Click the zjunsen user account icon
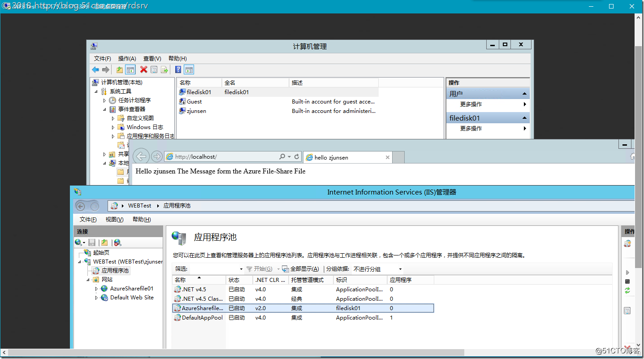644x359 pixels. click(x=182, y=111)
